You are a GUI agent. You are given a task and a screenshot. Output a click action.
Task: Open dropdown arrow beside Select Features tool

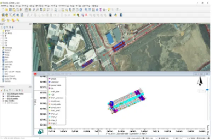point(6,20)
